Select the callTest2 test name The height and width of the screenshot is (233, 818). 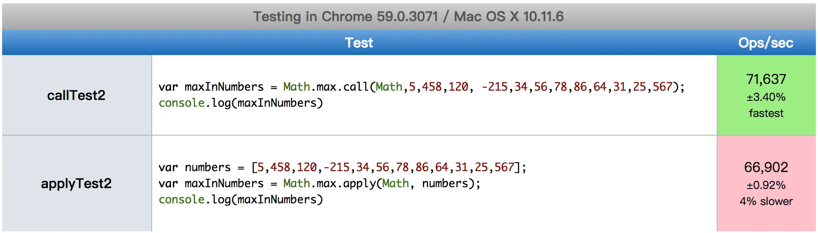(76, 95)
